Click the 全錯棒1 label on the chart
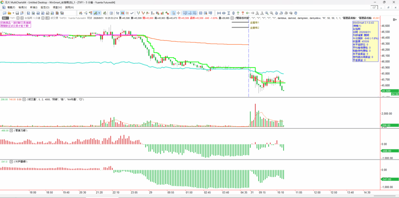Screen dimensions: 399x198 tap(254, 22)
